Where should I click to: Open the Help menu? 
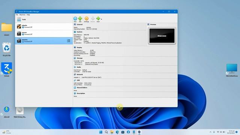coord(28,15)
